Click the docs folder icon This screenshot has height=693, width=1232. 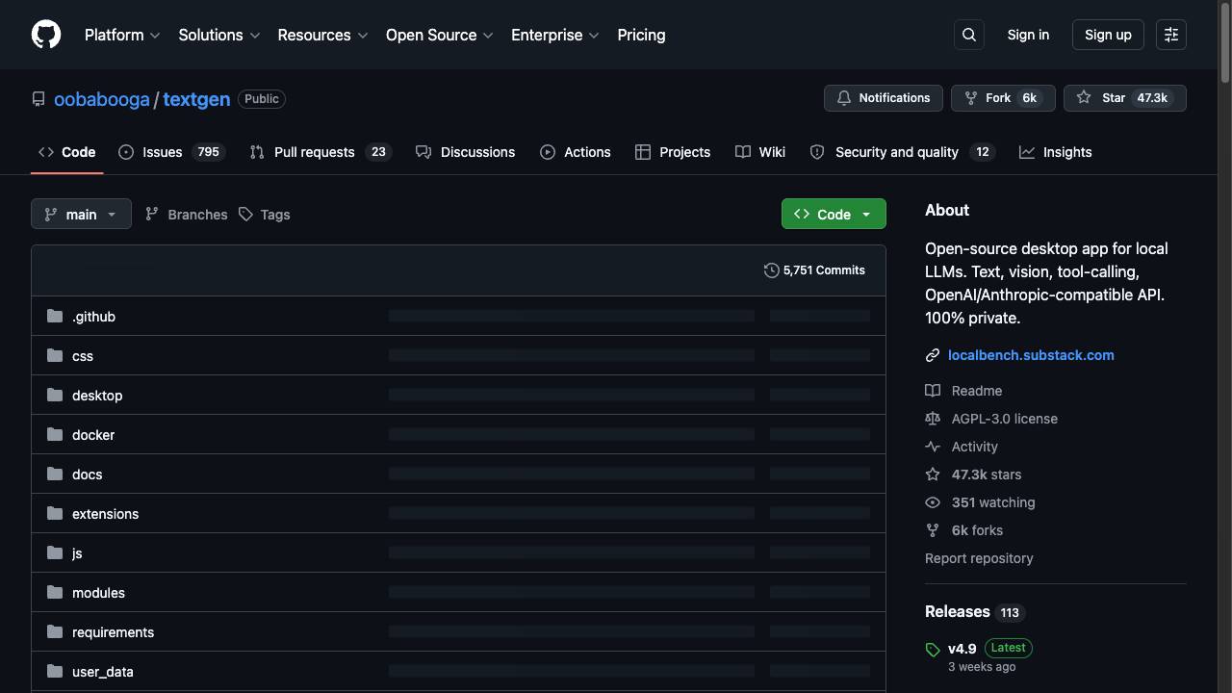[x=55, y=474]
